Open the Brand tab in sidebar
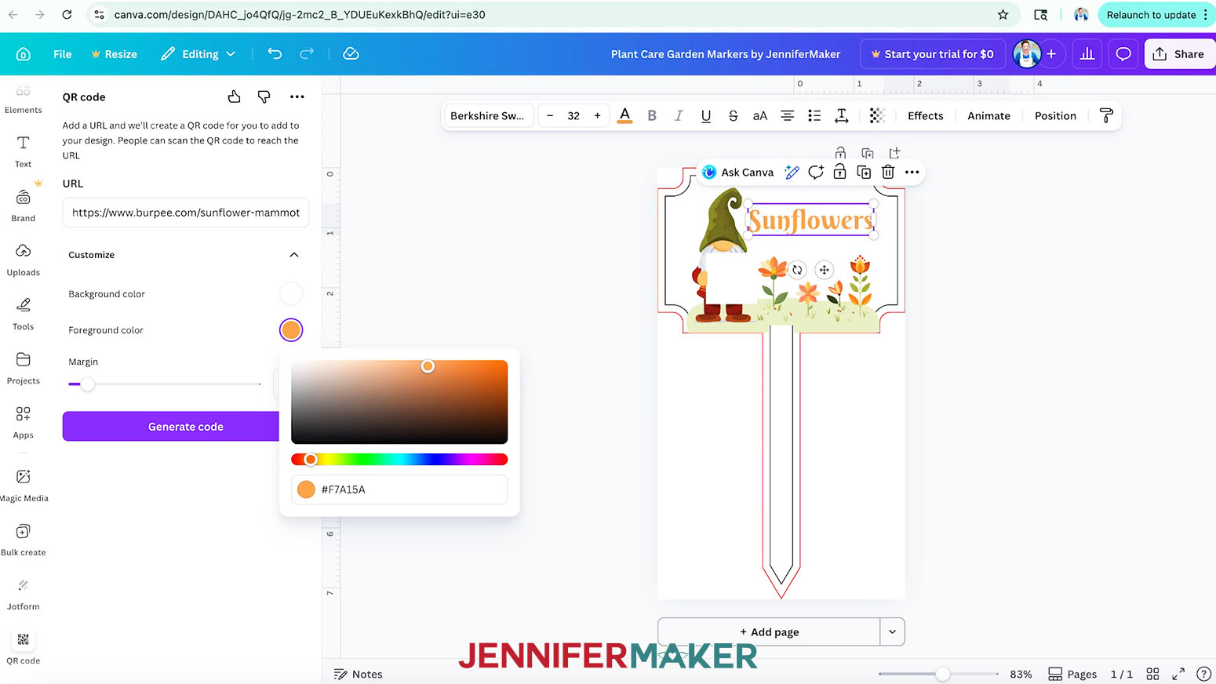The width and height of the screenshot is (1216, 684). (23, 206)
